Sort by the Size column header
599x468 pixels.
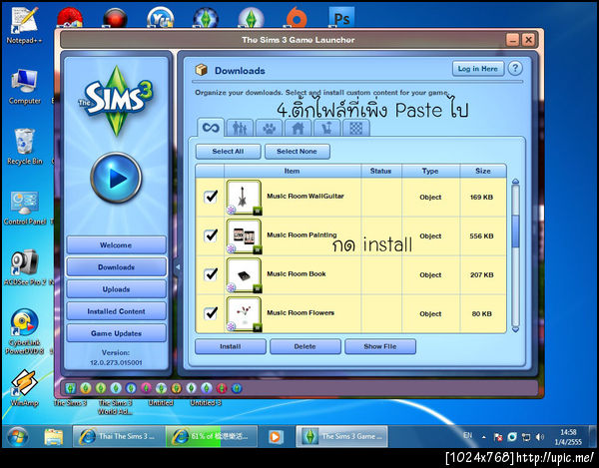pos(483,171)
